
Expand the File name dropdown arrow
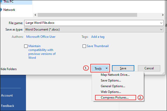pyautogui.click(x=161, y=23)
